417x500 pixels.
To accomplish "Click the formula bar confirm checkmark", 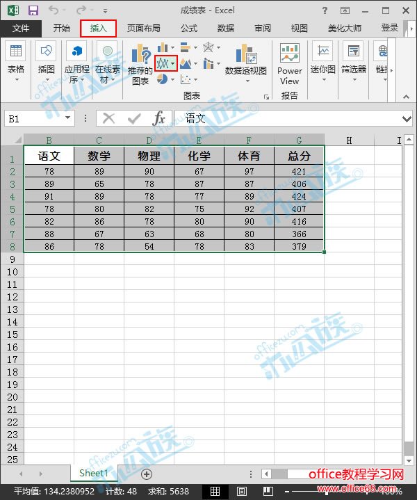I will tap(134, 119).
